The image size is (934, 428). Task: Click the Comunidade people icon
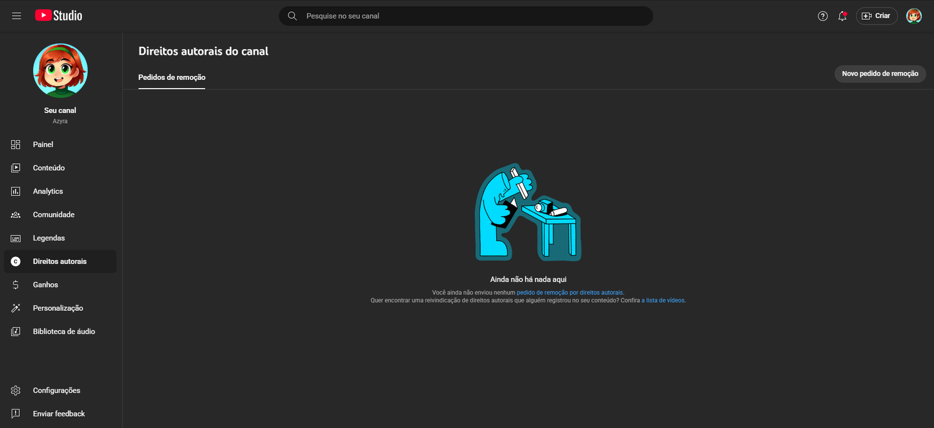[16, 215]
